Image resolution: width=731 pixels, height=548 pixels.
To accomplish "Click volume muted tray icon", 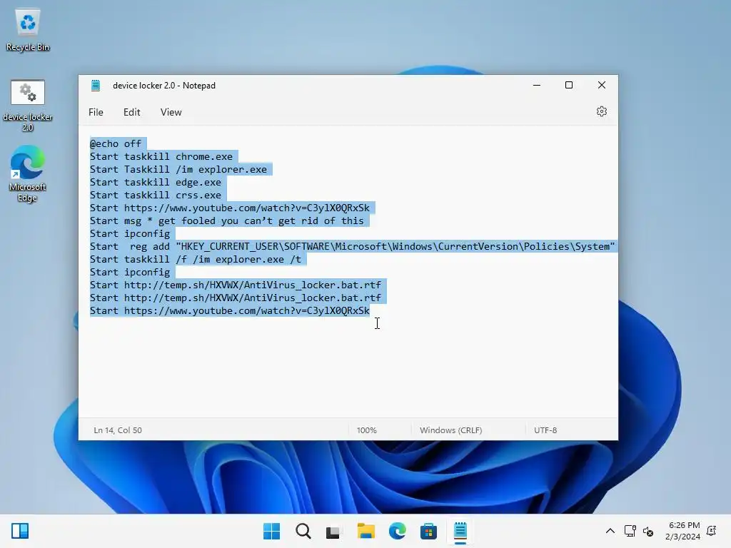I will [648, 531].
